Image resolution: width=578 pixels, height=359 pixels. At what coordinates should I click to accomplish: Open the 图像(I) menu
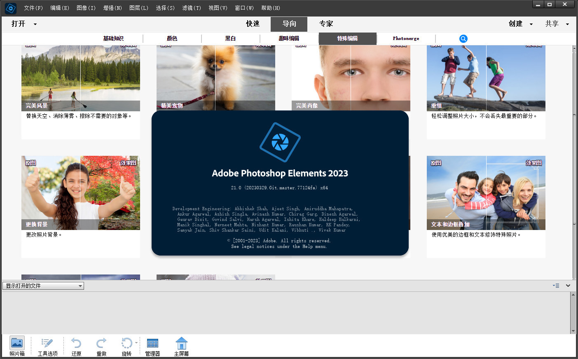[x=86, y=8]
